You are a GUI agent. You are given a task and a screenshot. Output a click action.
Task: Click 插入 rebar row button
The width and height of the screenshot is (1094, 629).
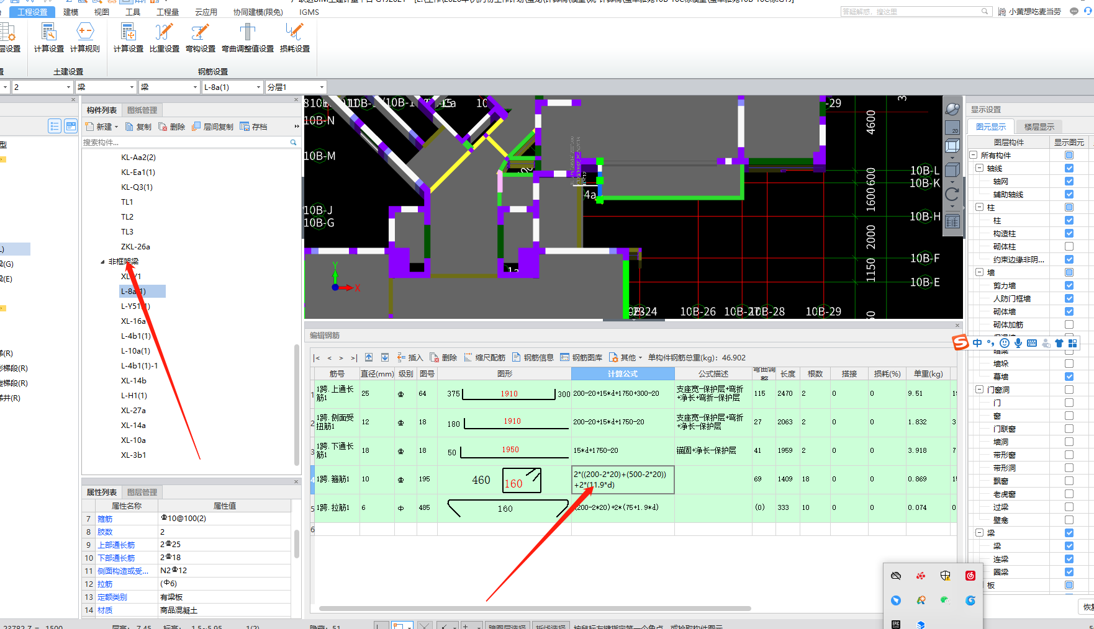(x=410, y=357)
